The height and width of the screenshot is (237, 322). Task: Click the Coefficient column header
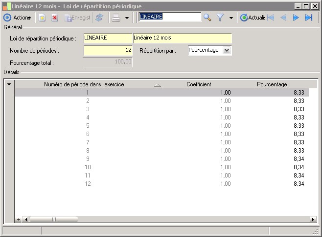[199, 84]
